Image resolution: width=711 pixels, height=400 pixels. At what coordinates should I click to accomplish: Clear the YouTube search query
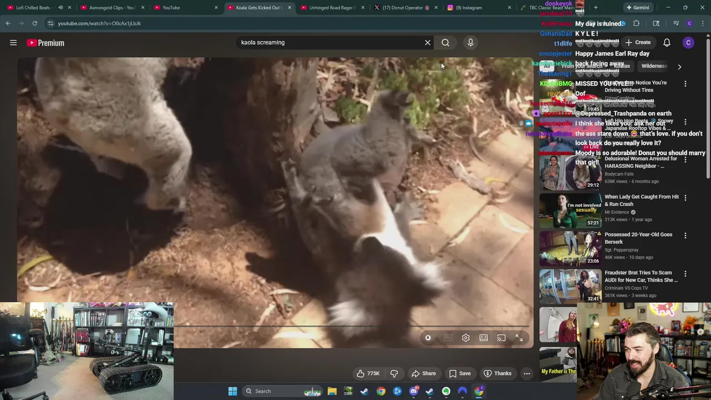(428, 42)
